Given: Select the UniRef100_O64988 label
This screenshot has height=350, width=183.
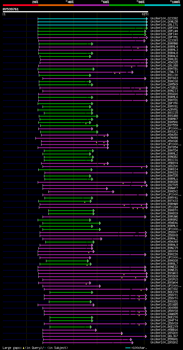Looking at the screenshot, I should [164, 308].
